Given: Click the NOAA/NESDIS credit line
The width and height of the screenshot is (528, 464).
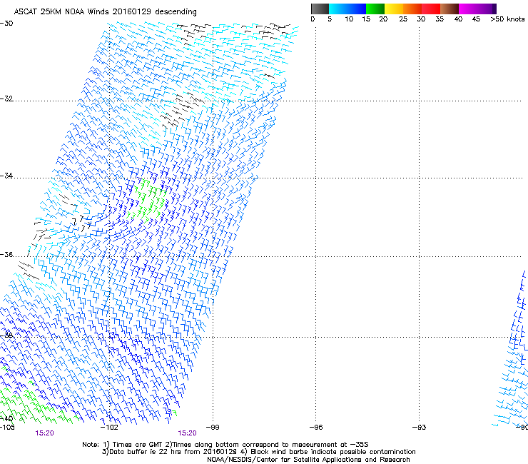Looking at the screenshot, I should pyautogui.click(x=308, y=460).
